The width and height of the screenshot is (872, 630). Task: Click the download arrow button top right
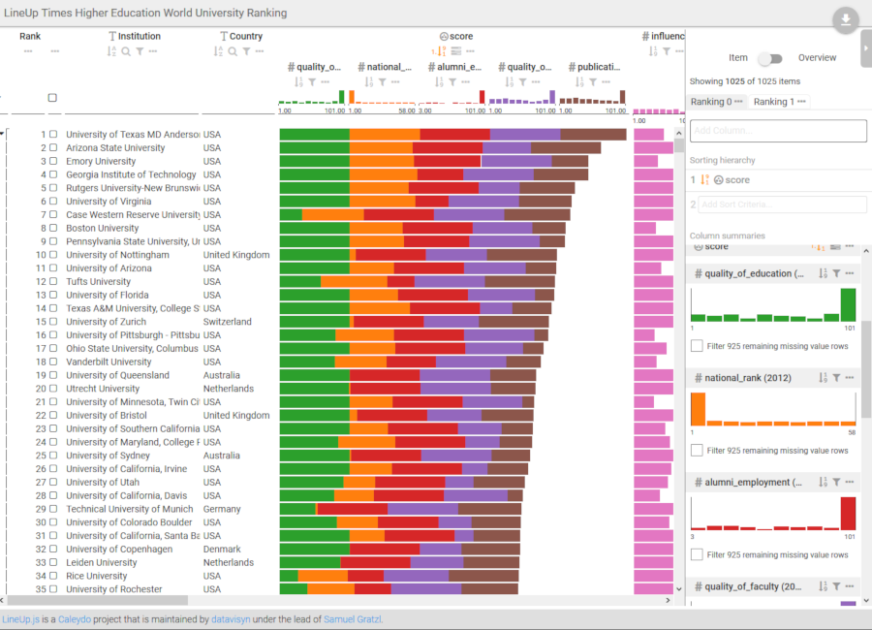(x=845, y=19)
